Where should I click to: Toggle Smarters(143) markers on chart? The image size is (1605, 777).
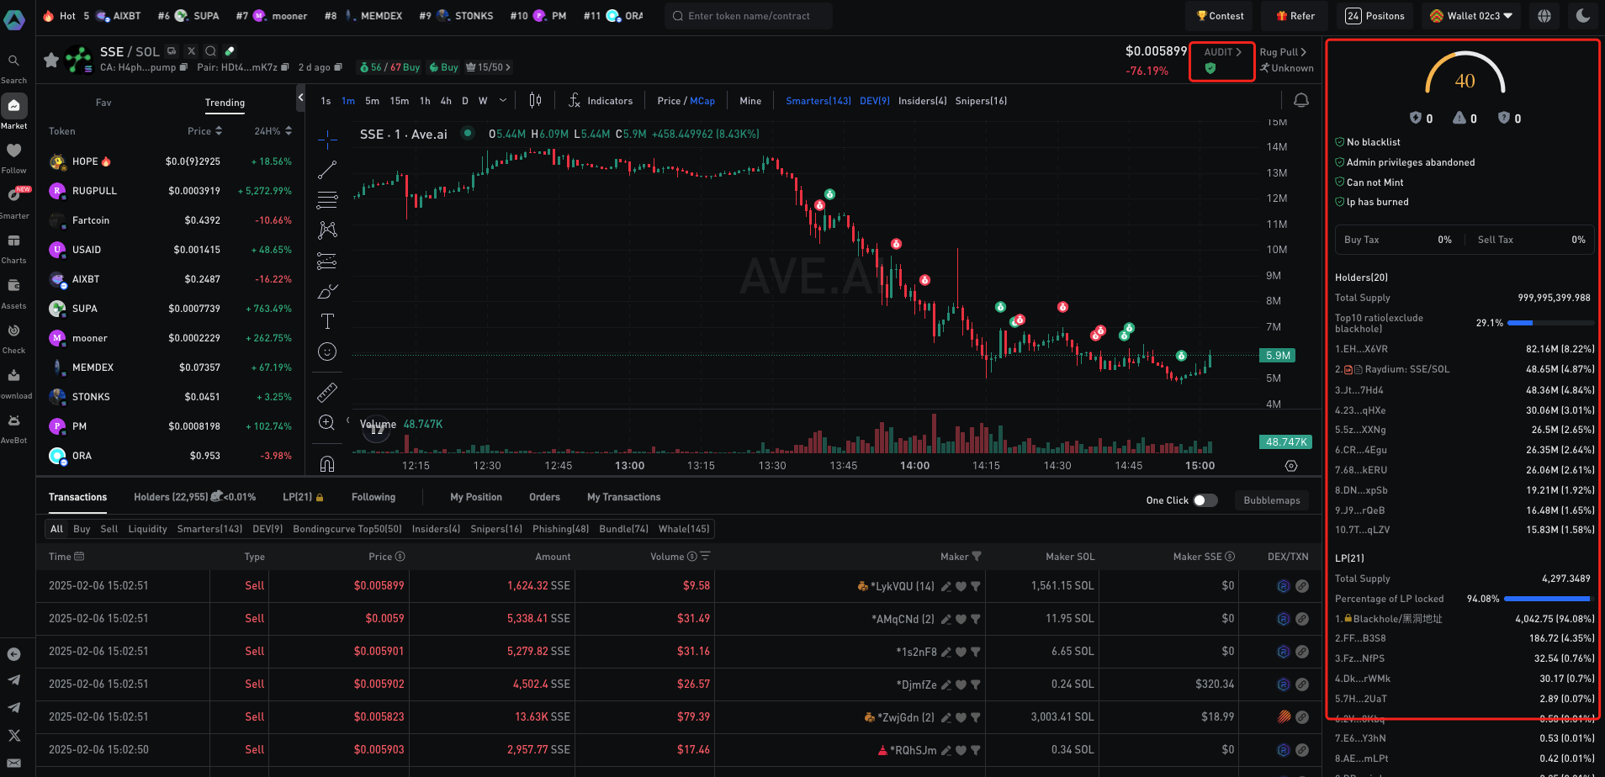818,101
